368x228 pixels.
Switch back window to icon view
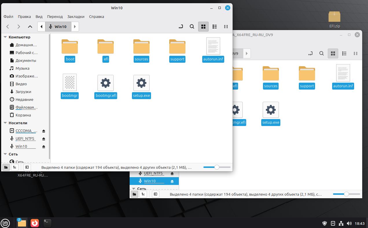click(333, 53)
